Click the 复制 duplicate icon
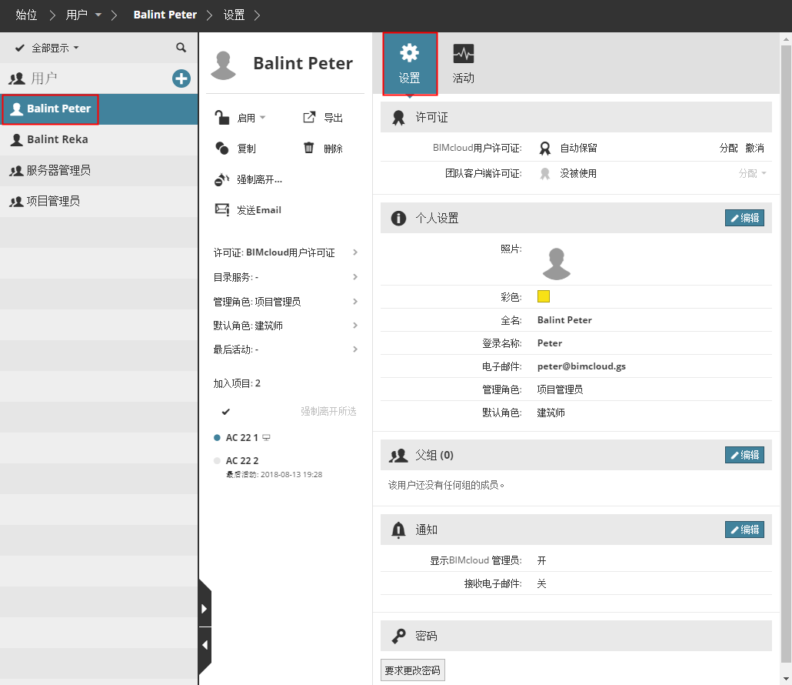The height and width of the screenshot is (685, 792). click(221, 148)
